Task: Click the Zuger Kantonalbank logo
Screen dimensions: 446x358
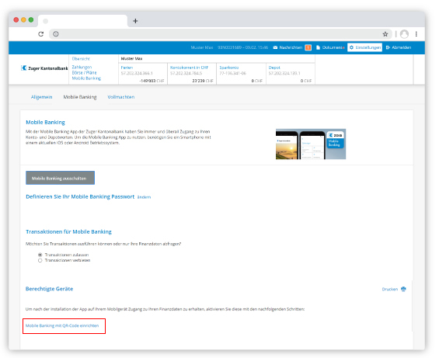Action: (x=44, y=68)
